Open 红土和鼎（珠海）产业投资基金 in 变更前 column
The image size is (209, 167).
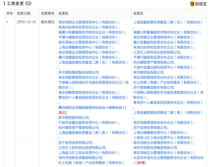pos(92,163)
